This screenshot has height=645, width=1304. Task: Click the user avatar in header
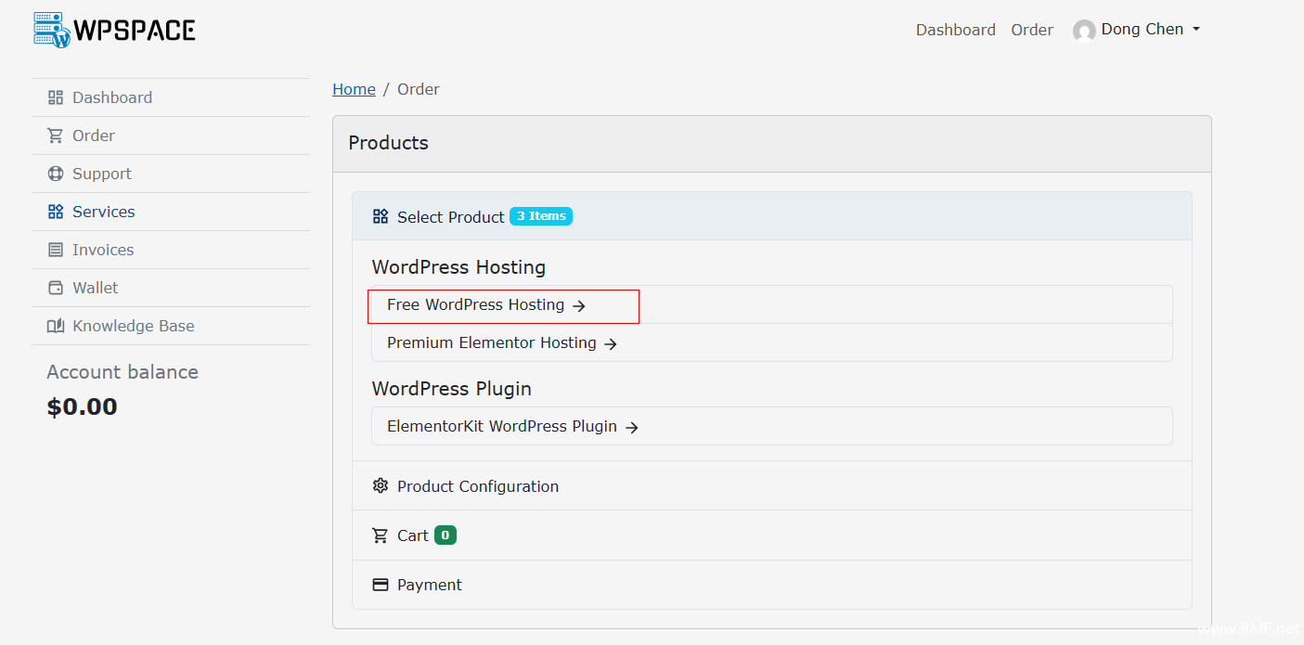pos(1083,31)
